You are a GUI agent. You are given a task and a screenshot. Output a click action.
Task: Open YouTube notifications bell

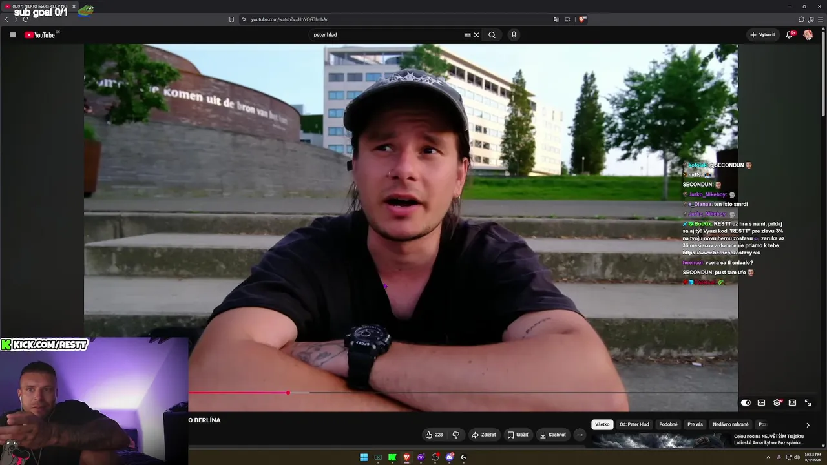[x=790, y=35]
